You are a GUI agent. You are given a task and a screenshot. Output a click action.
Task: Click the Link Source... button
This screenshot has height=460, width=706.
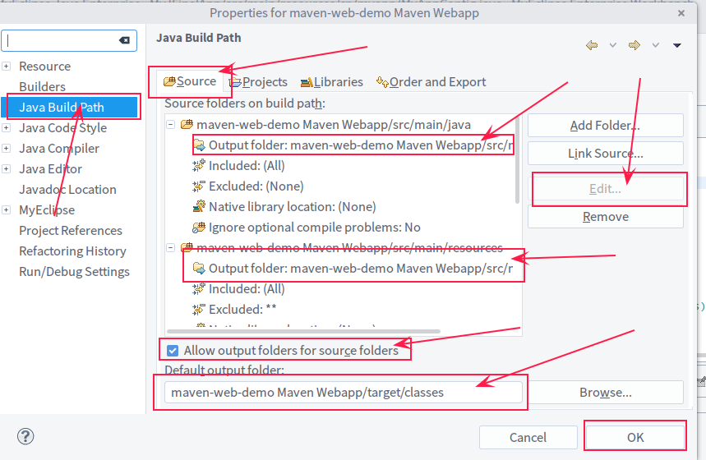606,154
